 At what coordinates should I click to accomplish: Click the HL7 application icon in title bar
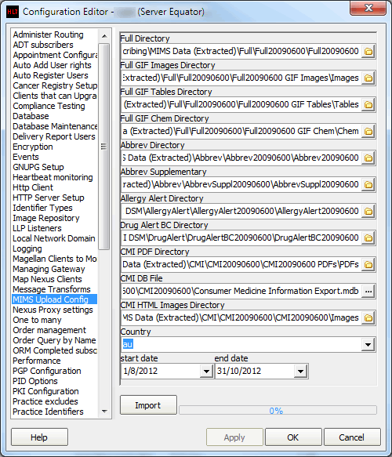click(x=13, y=12)
